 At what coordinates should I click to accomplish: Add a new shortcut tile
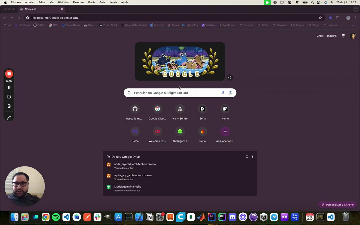225,134
